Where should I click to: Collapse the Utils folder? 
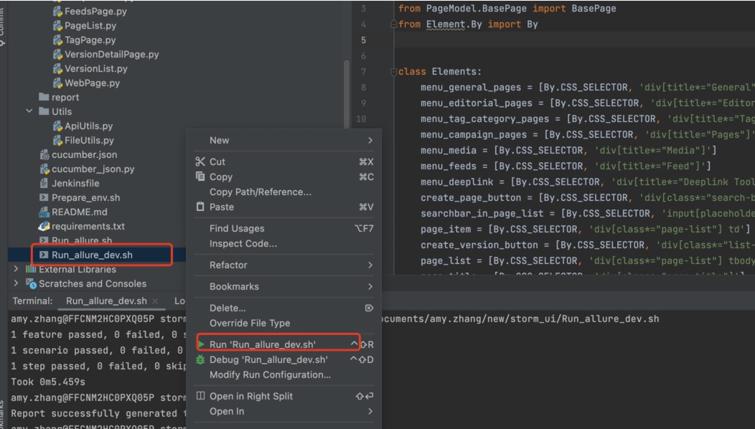pyautogui.click(x=29, y=112)
